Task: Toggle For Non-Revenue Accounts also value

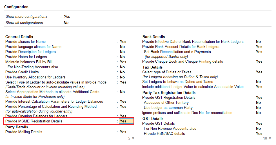Action: pyautogui.click(x=259, y=129)
